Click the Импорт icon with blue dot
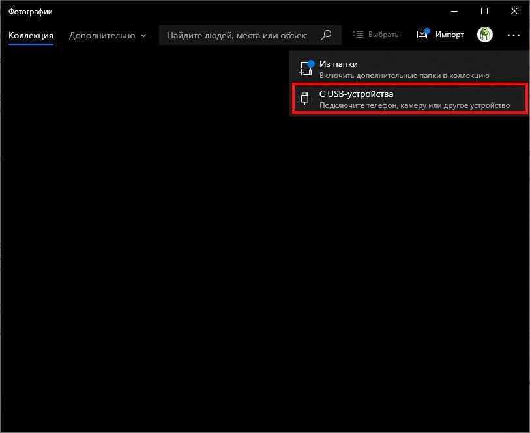Viewport: 530px width, 433px height. point(423,35)
